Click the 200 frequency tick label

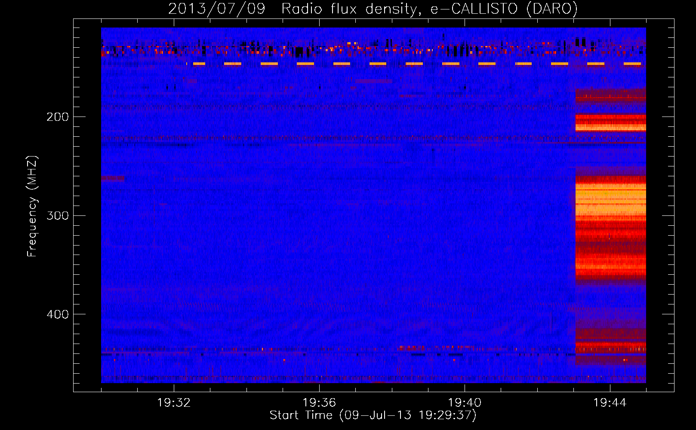coord(58,117)
